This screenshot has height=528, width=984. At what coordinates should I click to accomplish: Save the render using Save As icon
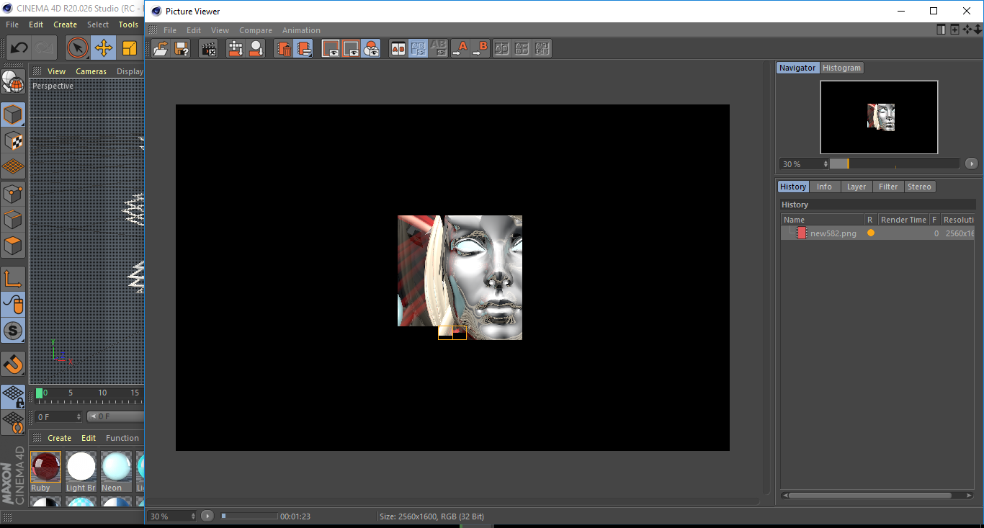[x=182, y=49]
